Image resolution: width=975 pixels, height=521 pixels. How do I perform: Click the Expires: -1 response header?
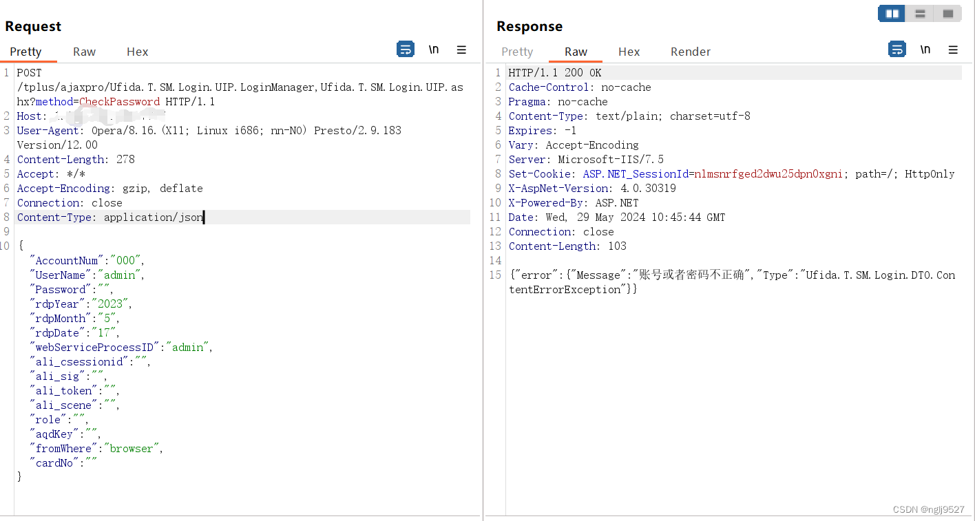[x=543, y=131]
